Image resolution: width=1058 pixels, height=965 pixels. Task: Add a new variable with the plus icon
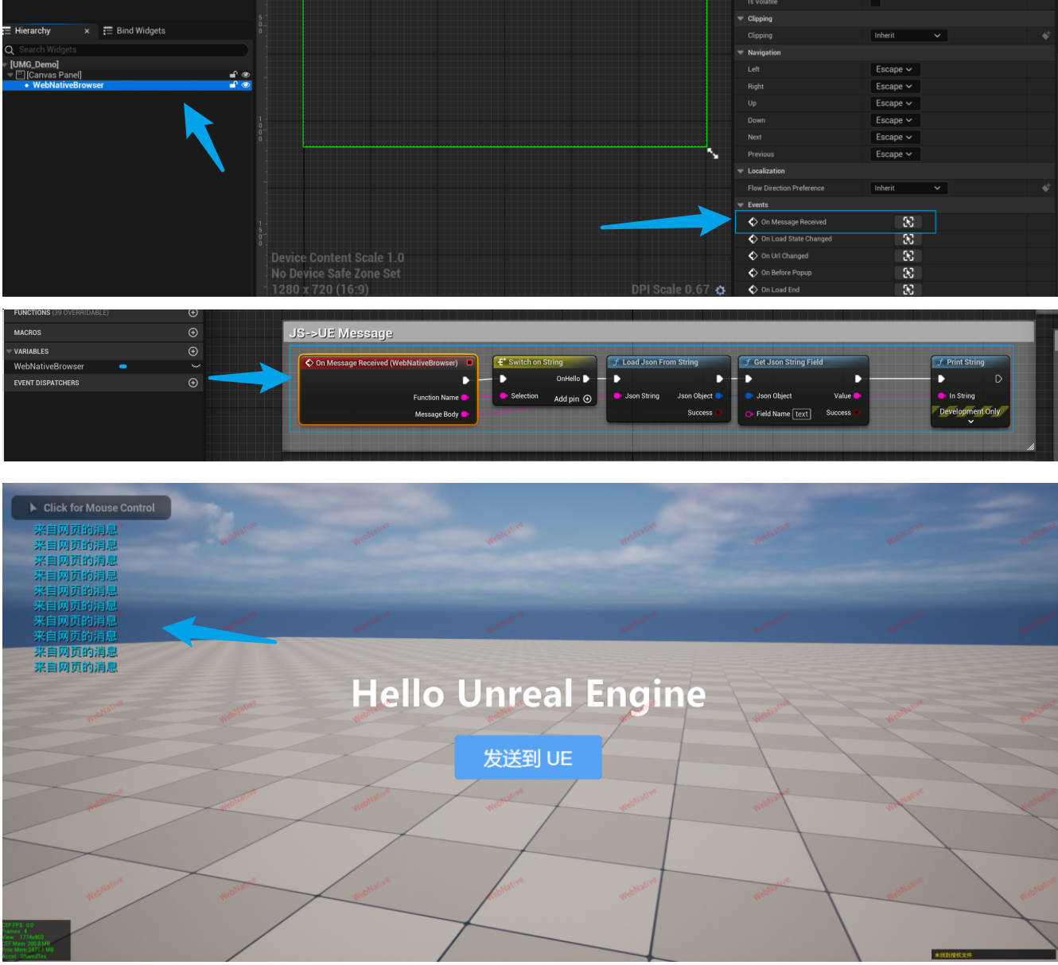coord(193,352)
